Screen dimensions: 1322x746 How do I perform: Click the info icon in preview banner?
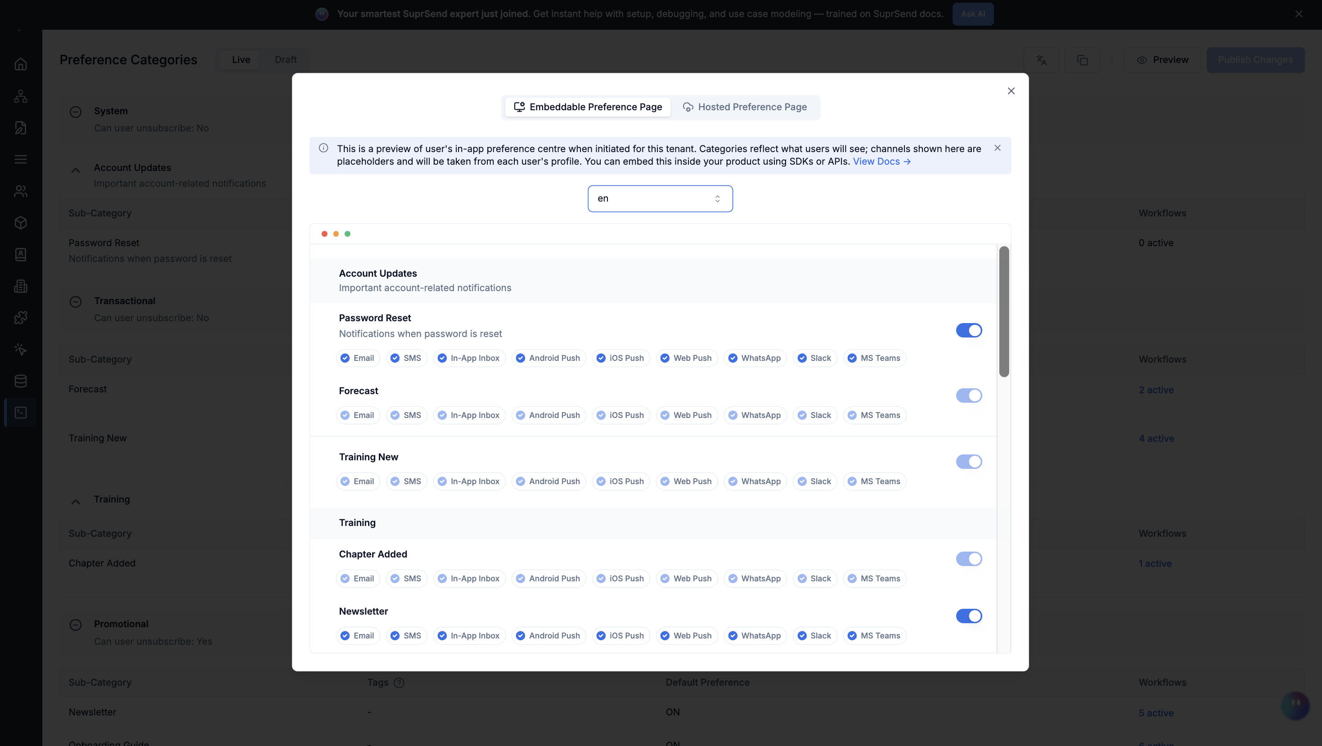pyautogui.click(x=324, y=148)
